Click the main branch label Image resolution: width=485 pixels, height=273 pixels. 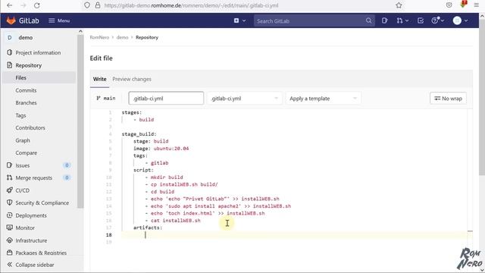coord(106,98)
